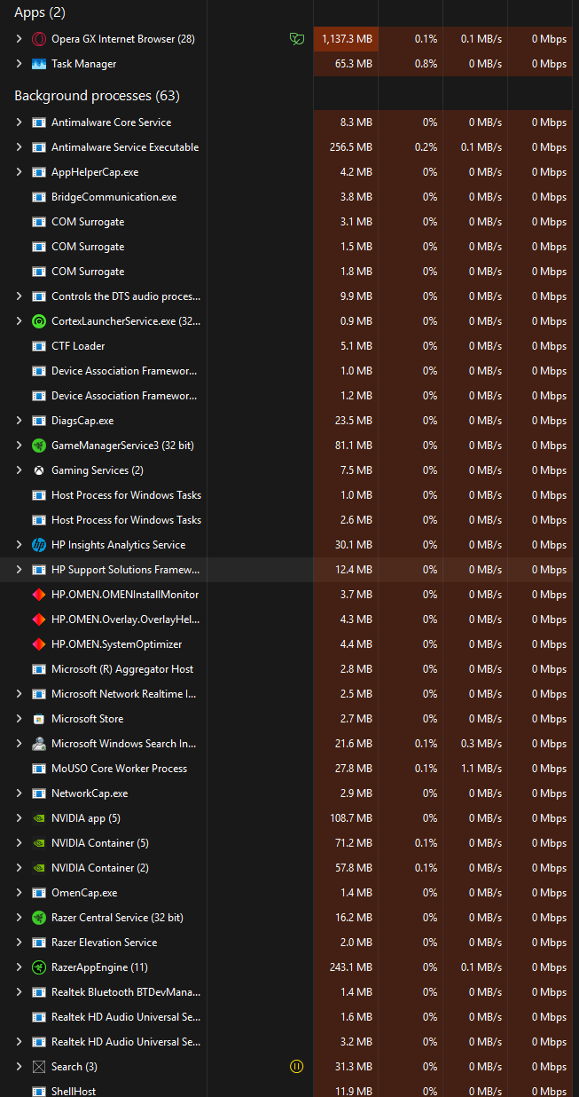Click the HP Insights Analytics Service logo icon
Viewport: 579px width, 1097px height.
click(39, 545)
